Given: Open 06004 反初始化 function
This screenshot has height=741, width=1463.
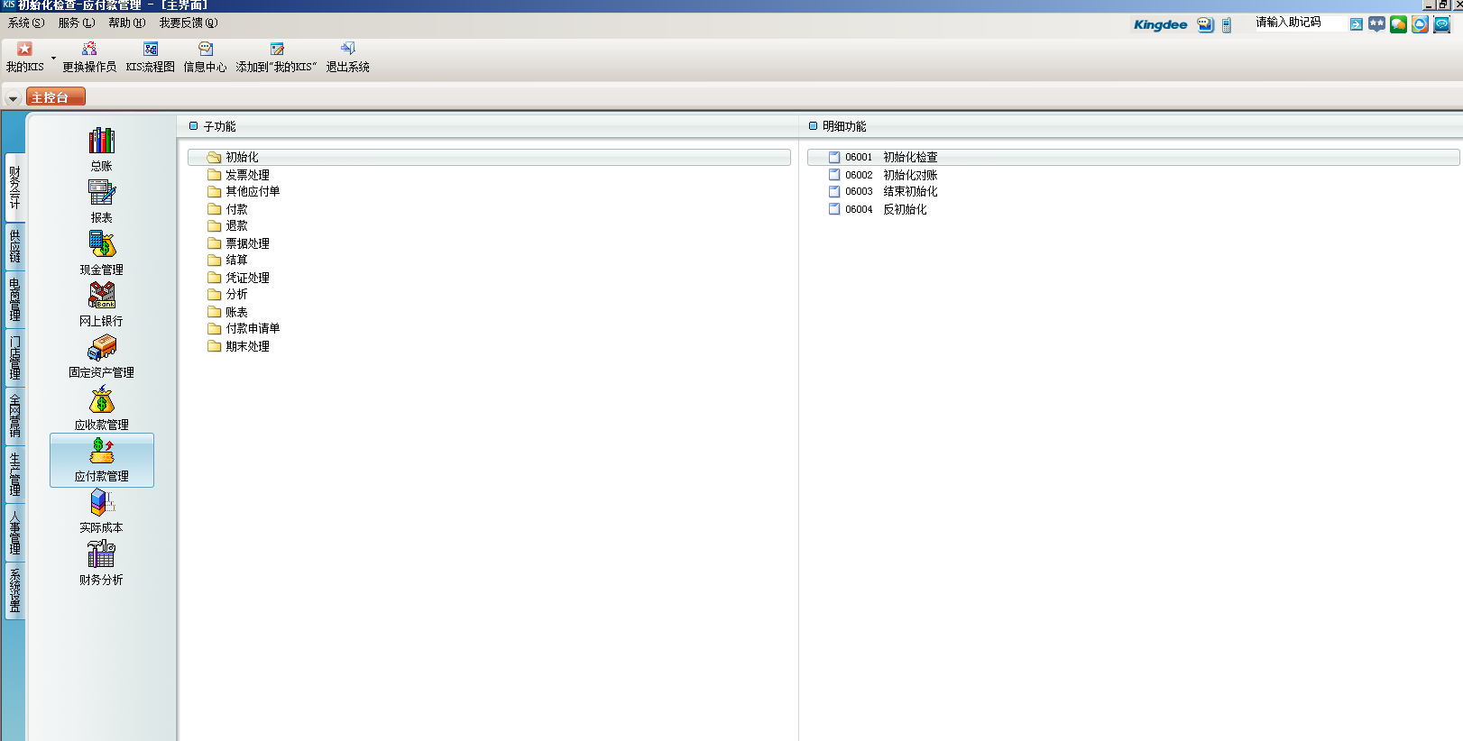Looking at the screenshot, I should pyautogui.click(x=878, y=209).
